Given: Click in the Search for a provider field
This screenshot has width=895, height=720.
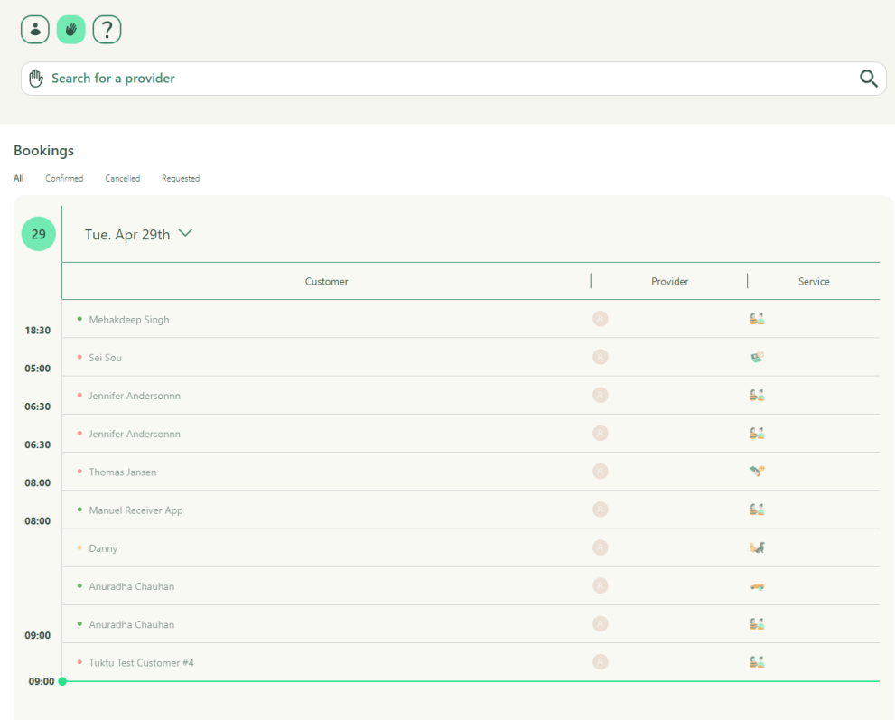Looking at the screenshot, I should tap(434, 79).
